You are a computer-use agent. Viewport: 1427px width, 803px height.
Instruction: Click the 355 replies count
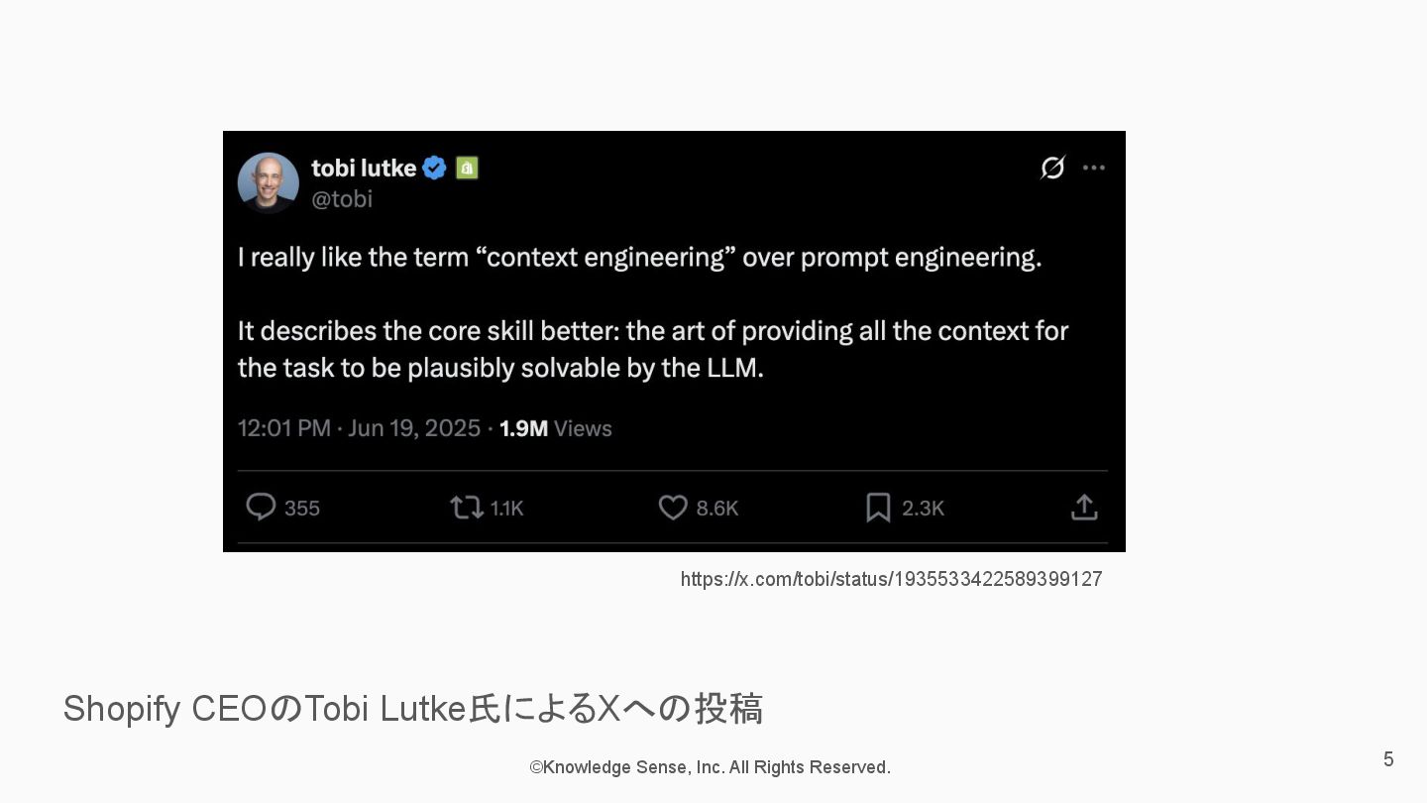pos(302,509)
